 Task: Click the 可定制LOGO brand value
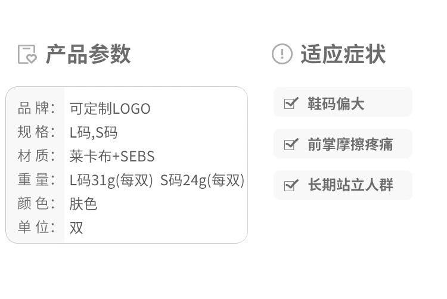tap(110, 108)
